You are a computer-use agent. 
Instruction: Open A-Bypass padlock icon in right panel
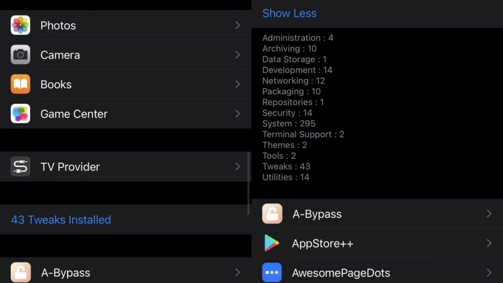point(272,214)
